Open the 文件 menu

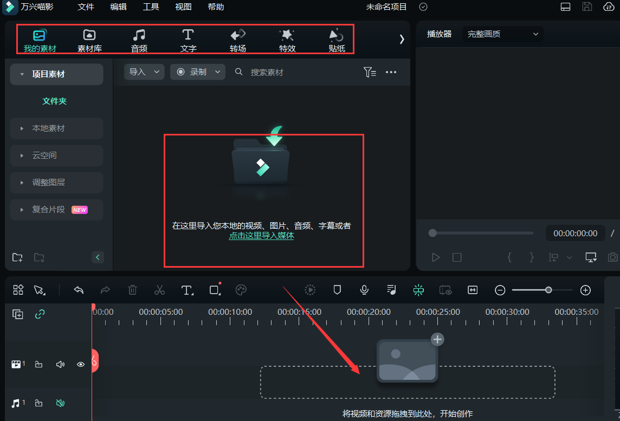click(86, 7)
